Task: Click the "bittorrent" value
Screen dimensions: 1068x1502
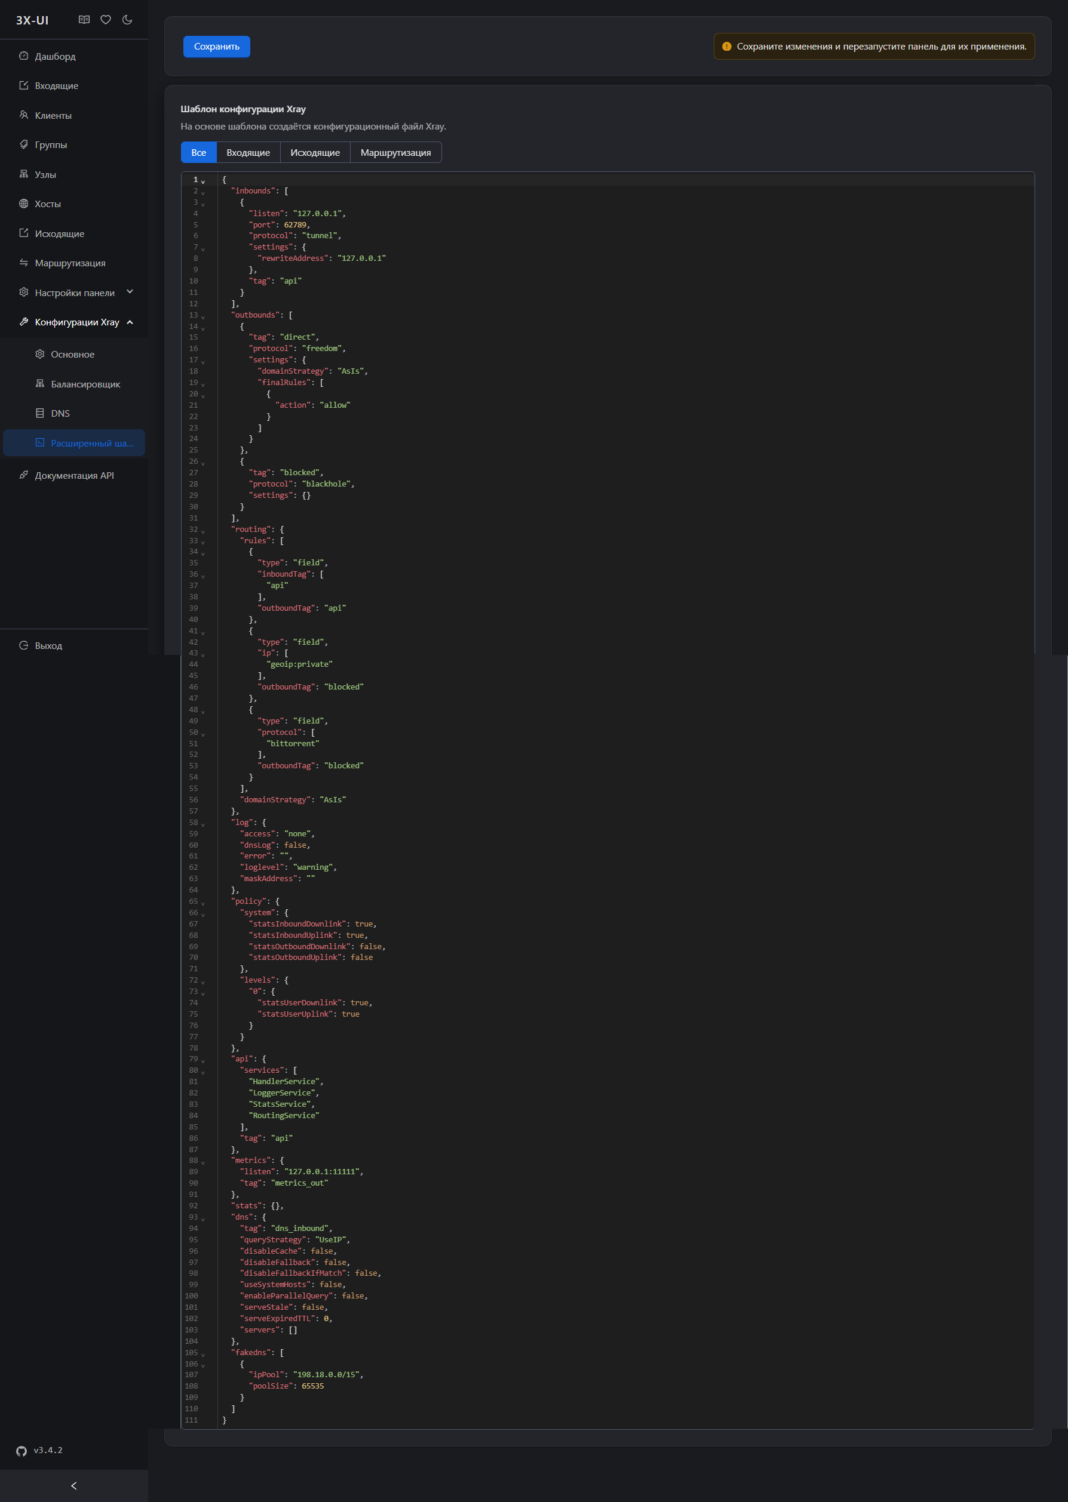Action: point(293,744)
